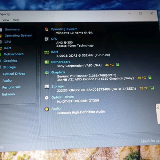Click the 'HL-DT-ST DVDRAM GT30N' text
This screenshot has width=160, height=160.
78,101
